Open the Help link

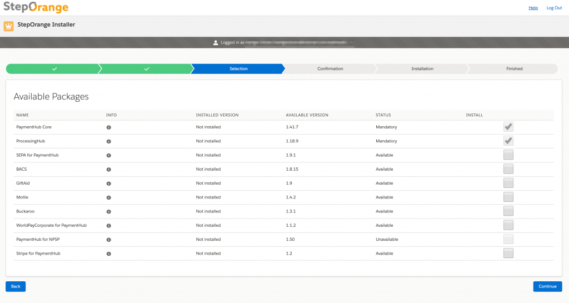tap(533, 8)
